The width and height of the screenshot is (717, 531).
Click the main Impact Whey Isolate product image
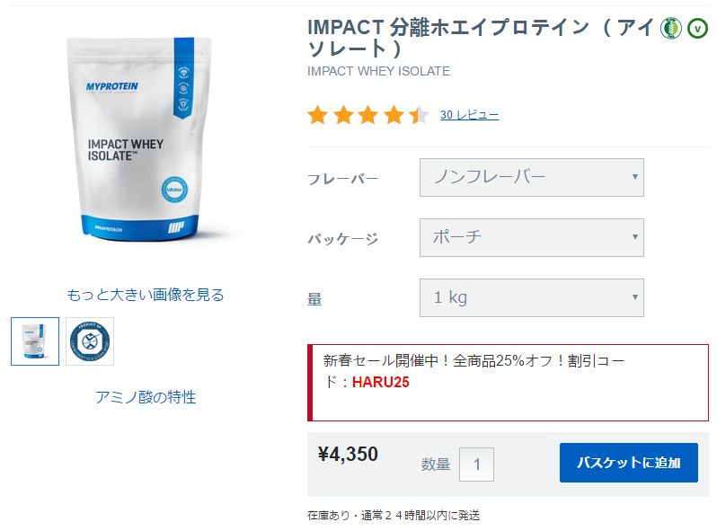pyautogui.click(x=139, y=138)
